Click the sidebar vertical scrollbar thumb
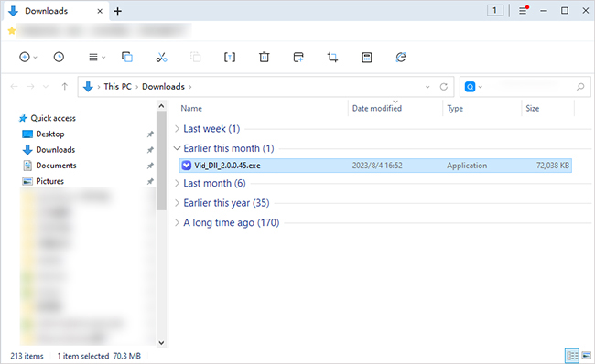Viewport: 595px width, 364px height. (161, 161)
